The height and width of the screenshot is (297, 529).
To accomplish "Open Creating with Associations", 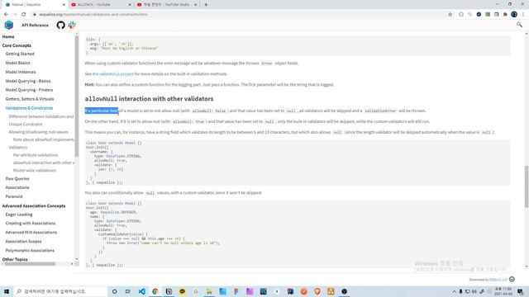I will 31,224.
